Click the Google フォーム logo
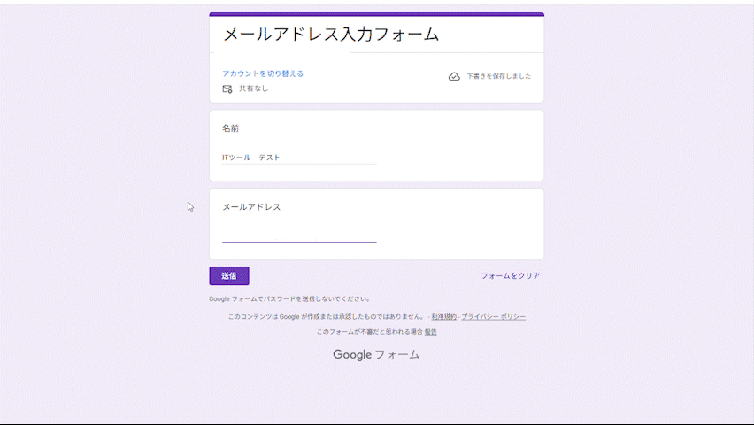The image size is (754, 425). point(376,355)
